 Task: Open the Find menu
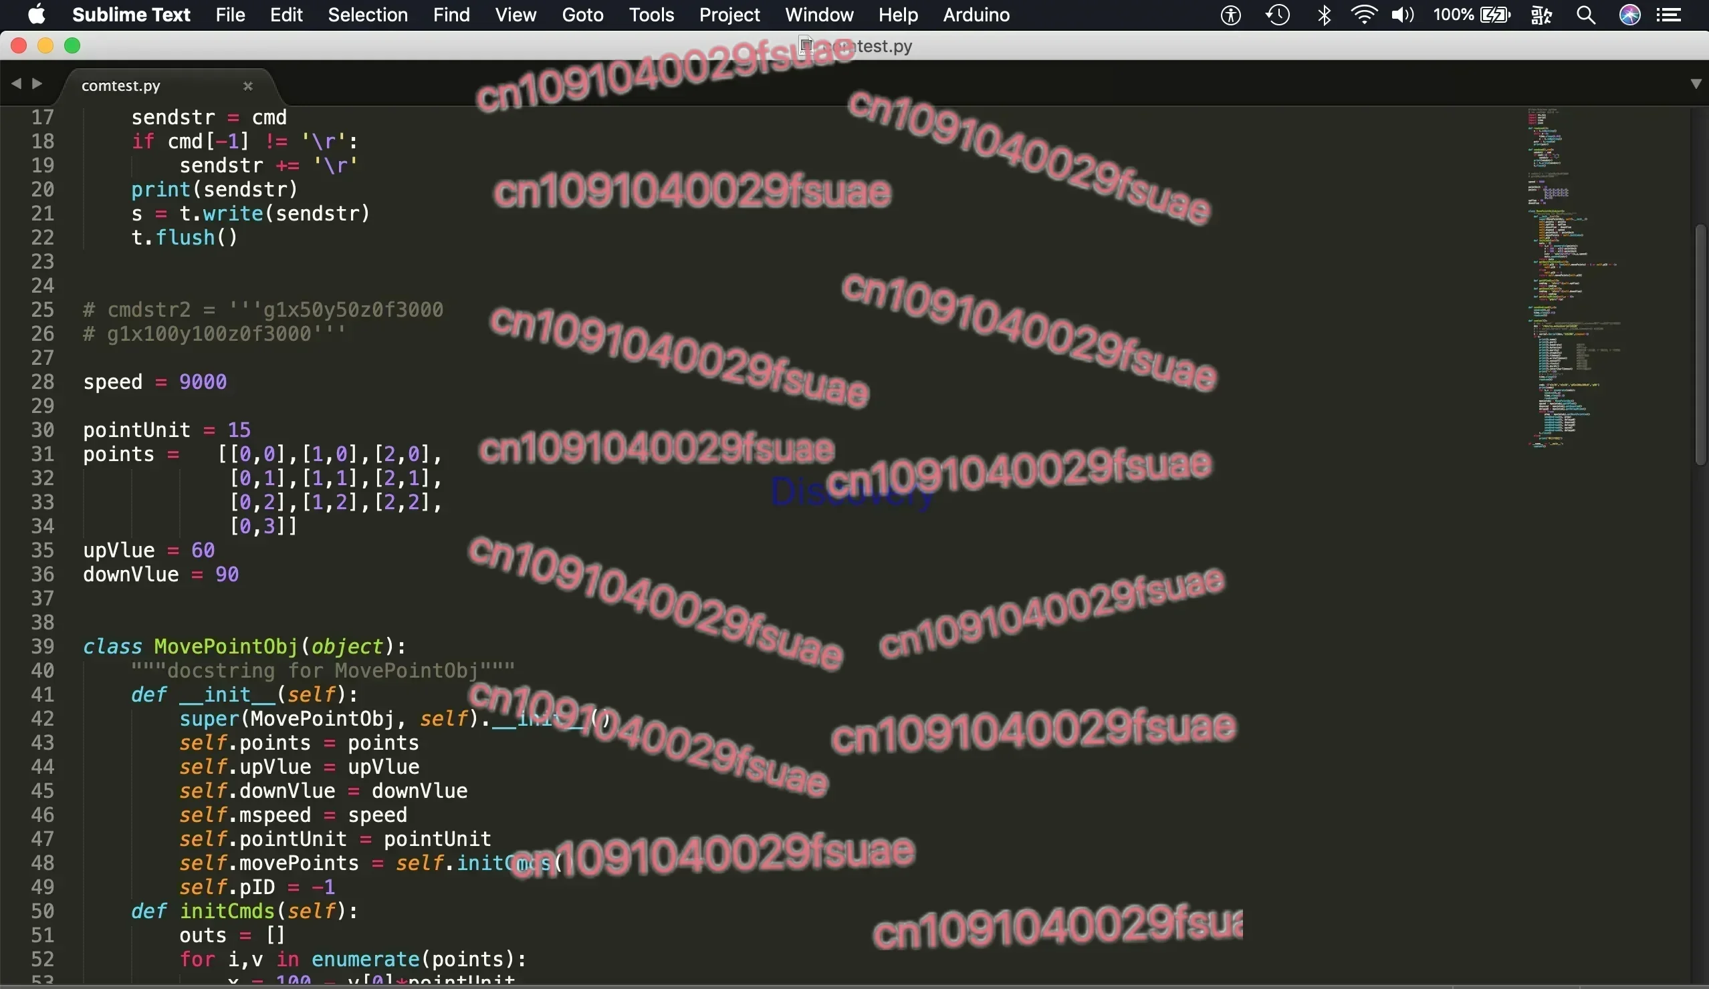click(x=451, y=14)
